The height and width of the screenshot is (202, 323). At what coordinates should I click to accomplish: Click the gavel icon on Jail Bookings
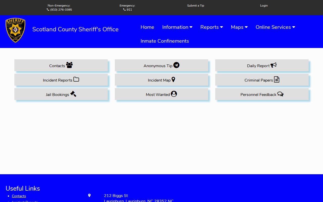click(x=73, y=94)
